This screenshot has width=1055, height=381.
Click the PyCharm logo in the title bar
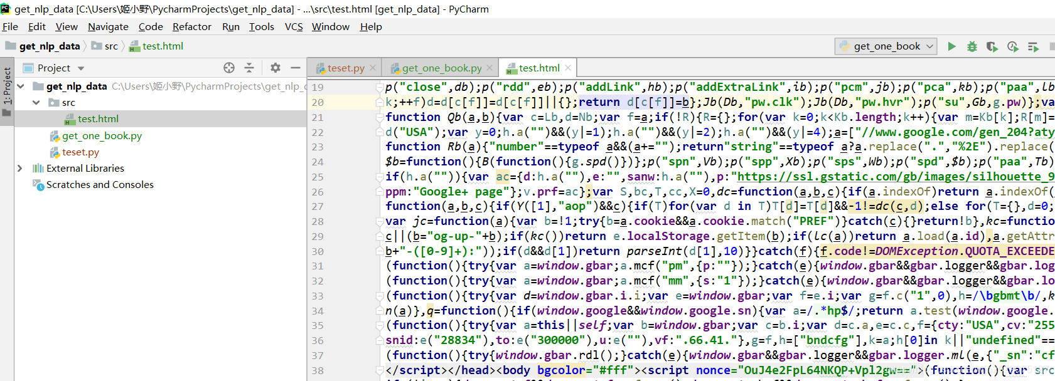pyautogui.click(x=6, y=9)
